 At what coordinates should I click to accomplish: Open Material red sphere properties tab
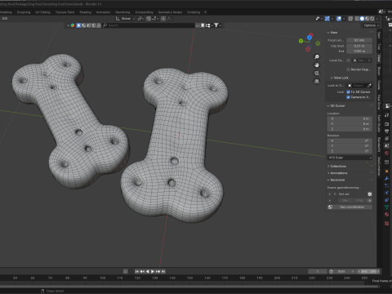coord(386,215)
